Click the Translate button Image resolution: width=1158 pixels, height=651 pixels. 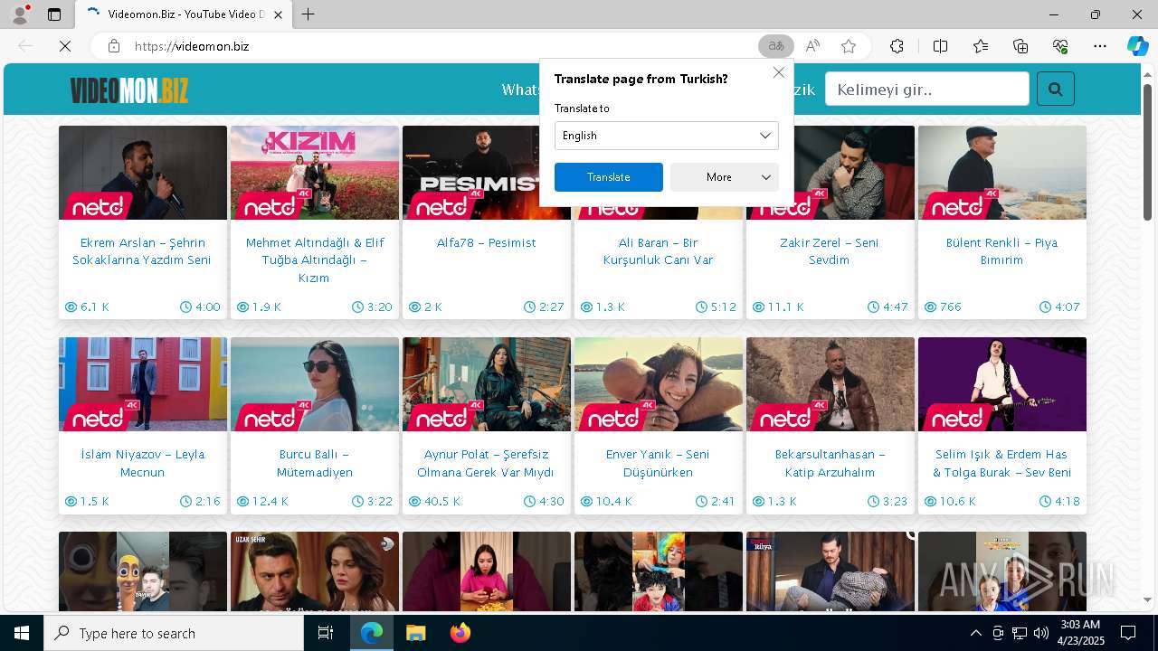tap(609, 177)
